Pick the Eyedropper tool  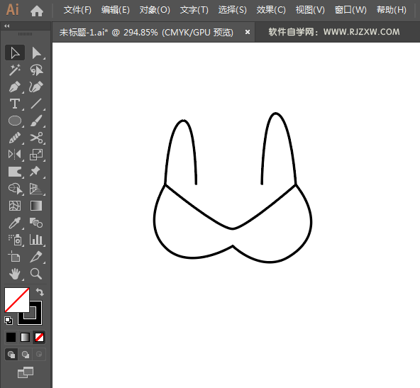coord(15,223)
